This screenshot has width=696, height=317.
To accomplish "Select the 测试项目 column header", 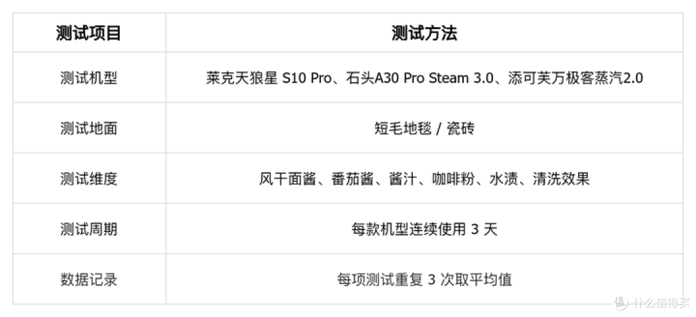I will tap(89, 34).
